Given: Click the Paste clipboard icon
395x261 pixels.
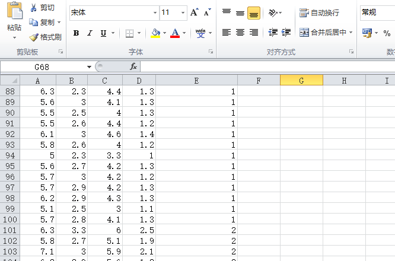Looking at the screenshot, I should 14,11.
